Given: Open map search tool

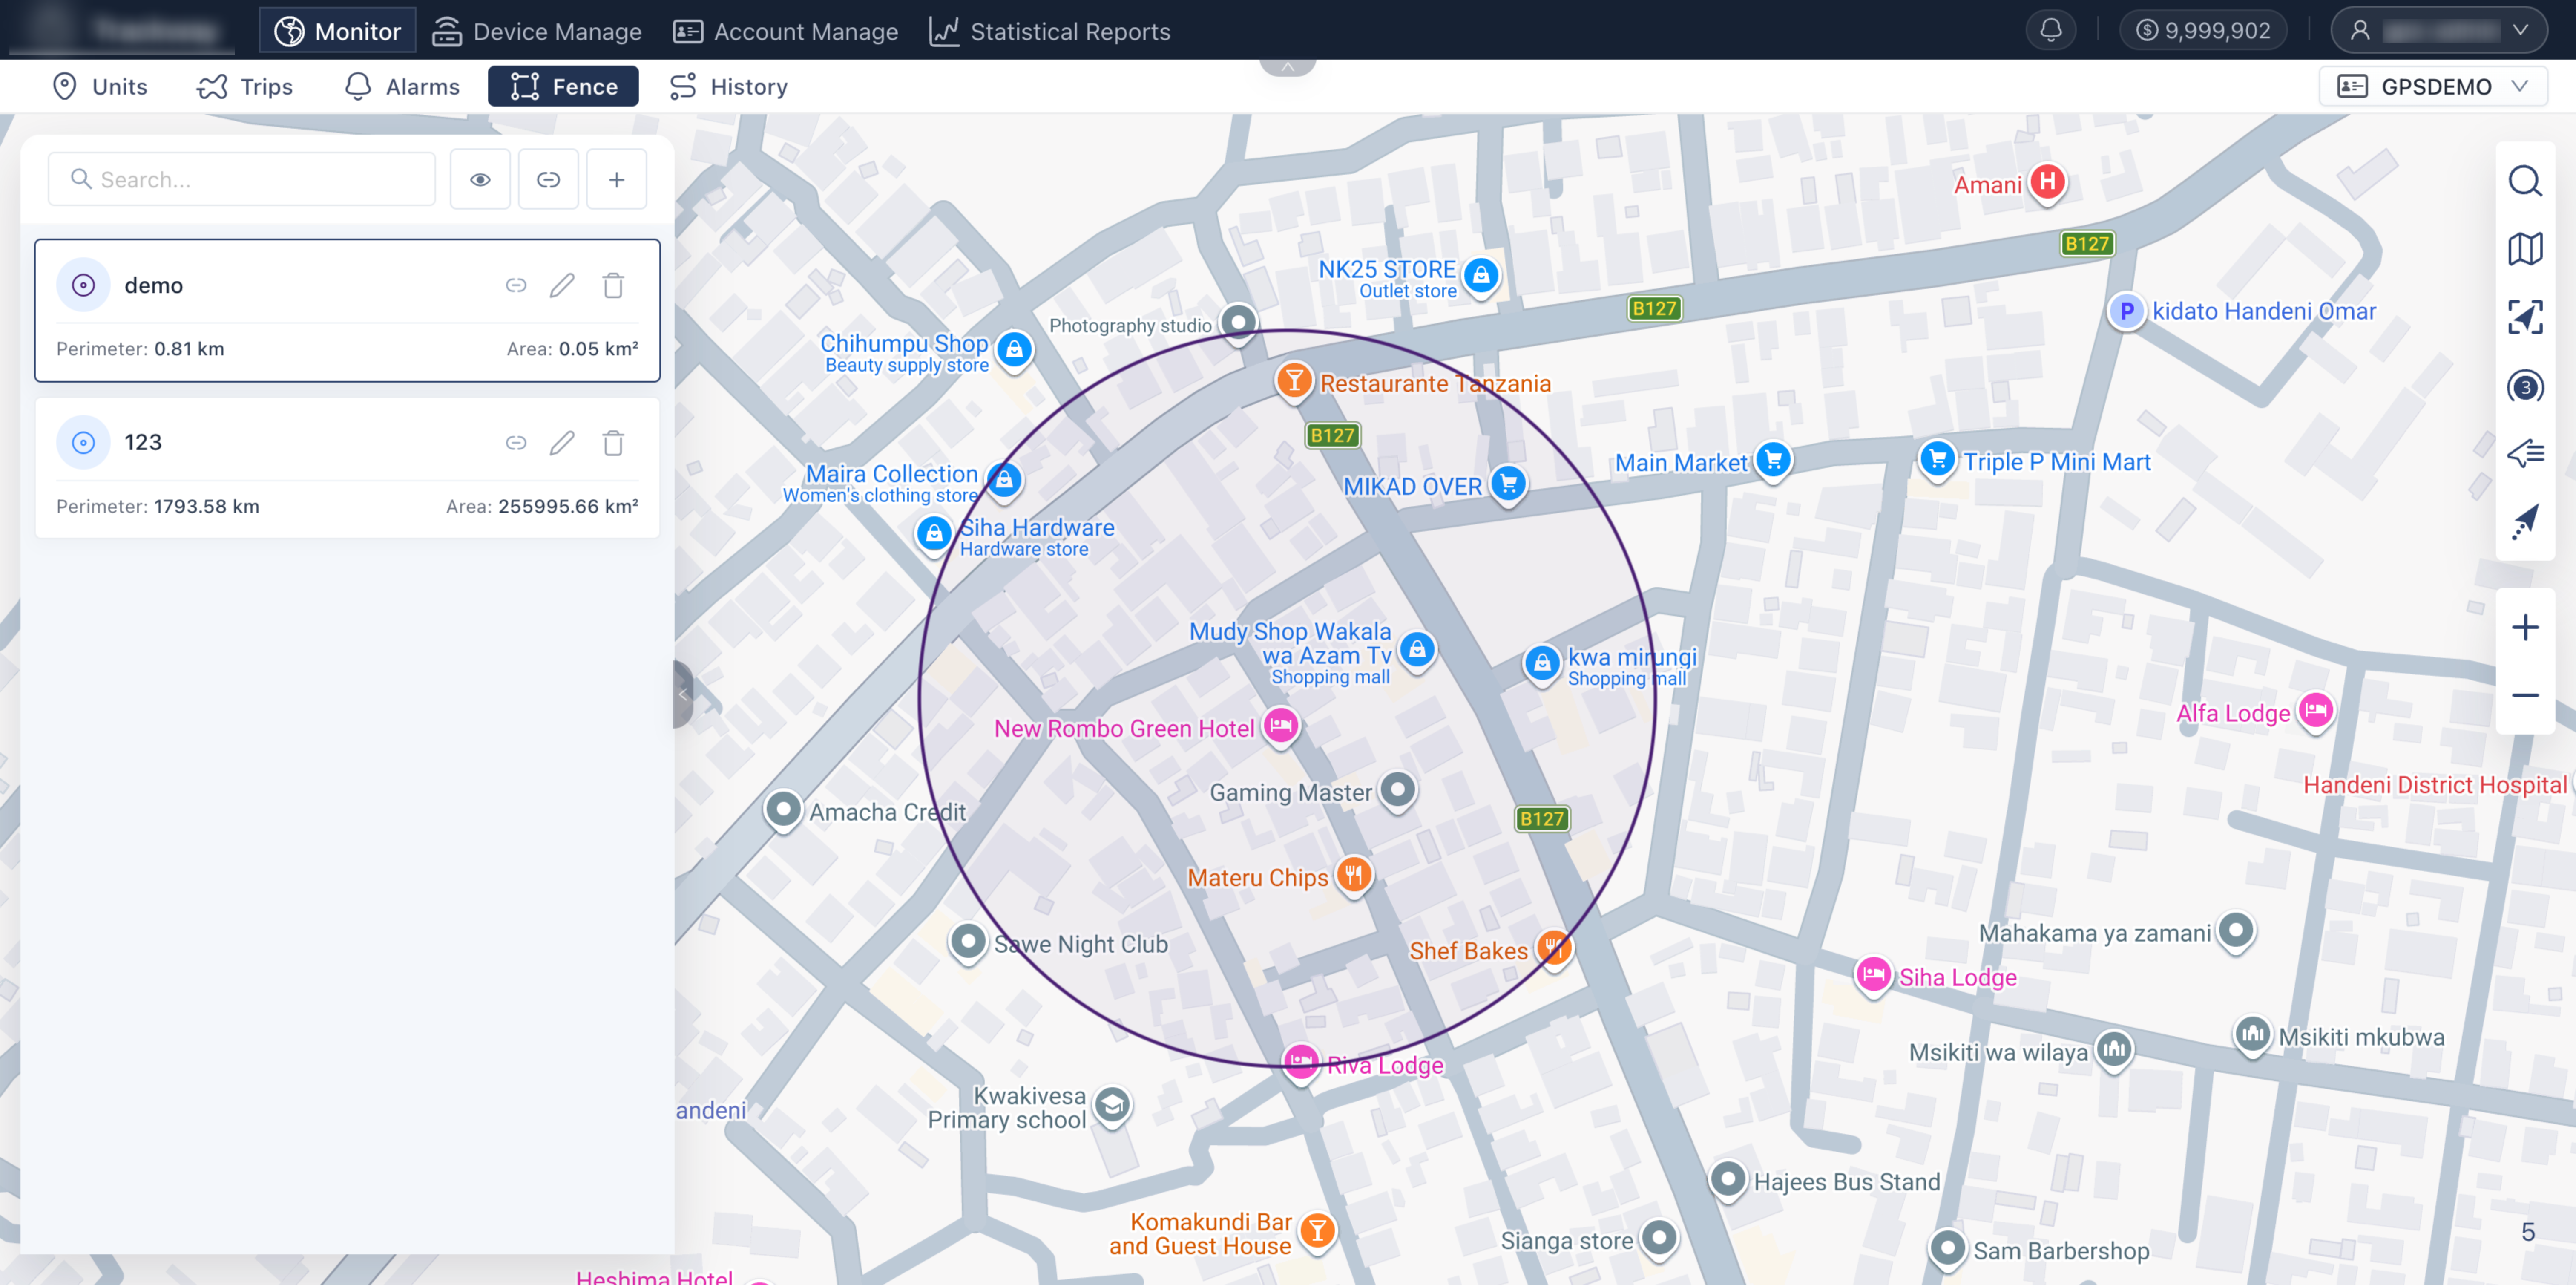Looking at the screenshot, I should point(2524,181).
